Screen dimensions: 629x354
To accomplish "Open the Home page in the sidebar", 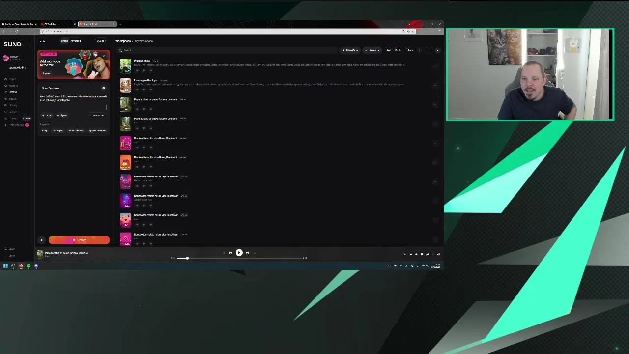I will click(11, 79).
